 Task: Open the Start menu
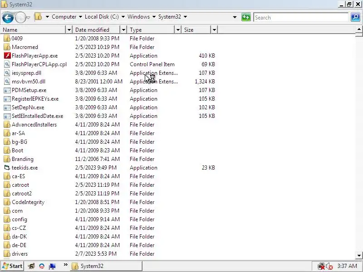click(x=12, y=266)
